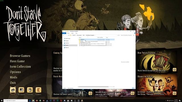Select Quick access in navigation pane

68,39
